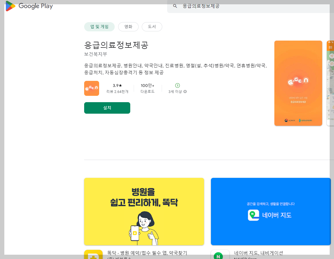The image size is (334, 259).
Task: Click the 100만+ 다운로드 stat
Action: (x=148, y=89)
